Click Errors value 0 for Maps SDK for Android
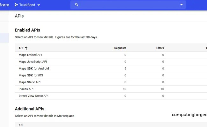Viewport: 207px width, 127px height. pyautogui.click(x=163, y=69)
